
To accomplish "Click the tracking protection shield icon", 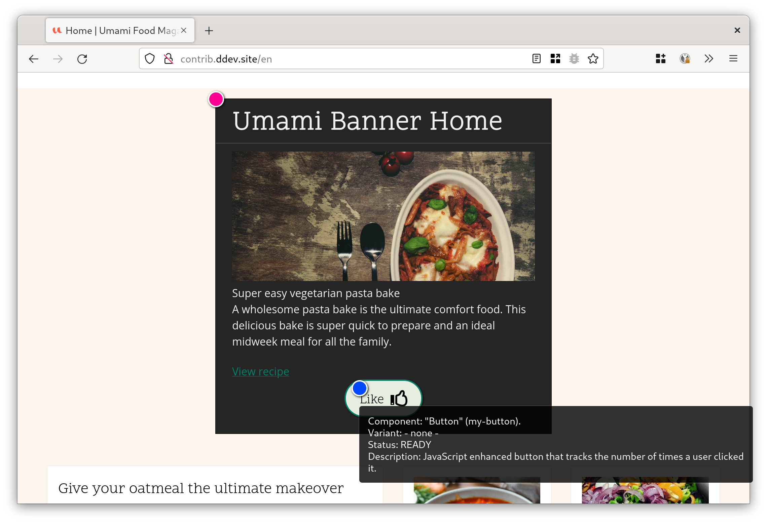I will tap(150, 59).
